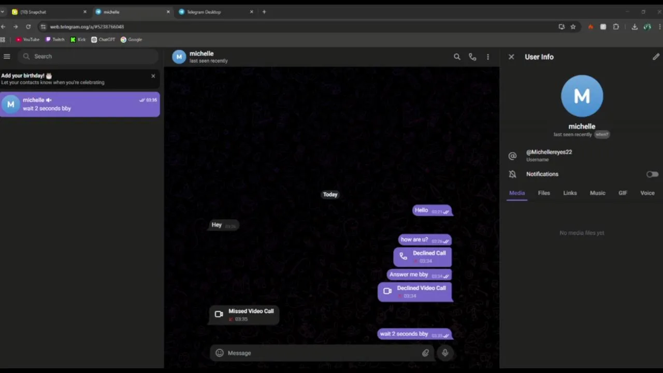Click the 'Hello' message bubble
The width and height of the screenshot is (663, 373).
(432, 210)
